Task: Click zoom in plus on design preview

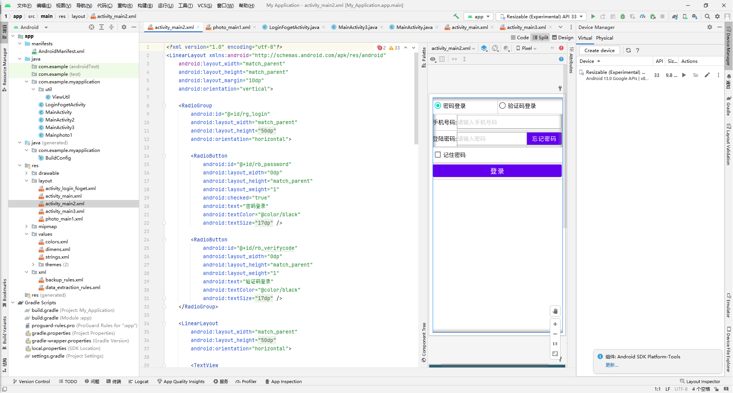Action: click(x=555, y=324)
